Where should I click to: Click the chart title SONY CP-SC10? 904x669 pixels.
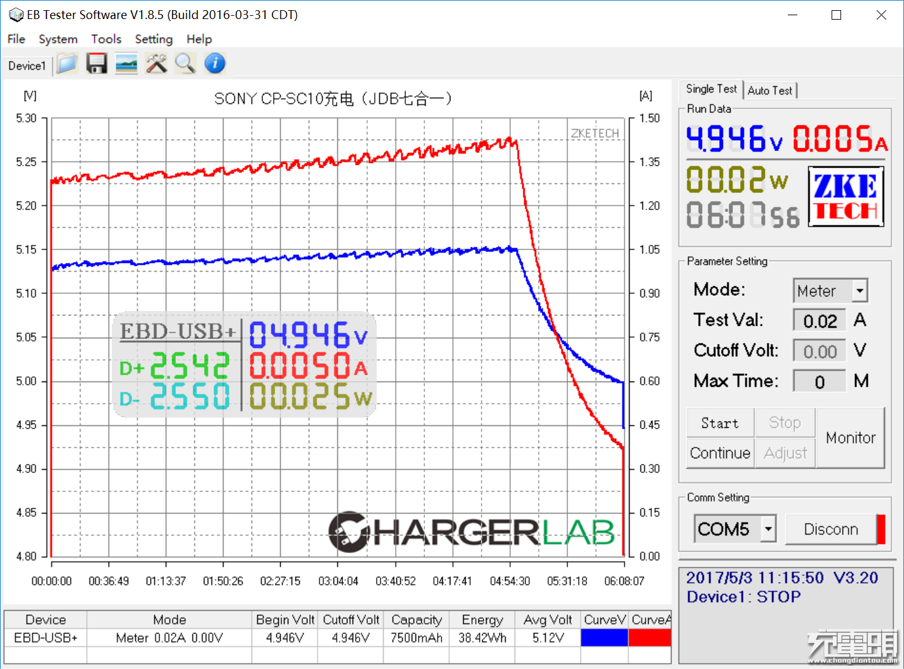[x=333, y=99]
